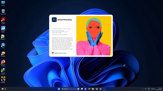The image size is (163, 91).
Task: Click the Adobe Photoshop title text
Action: (64, 20)
